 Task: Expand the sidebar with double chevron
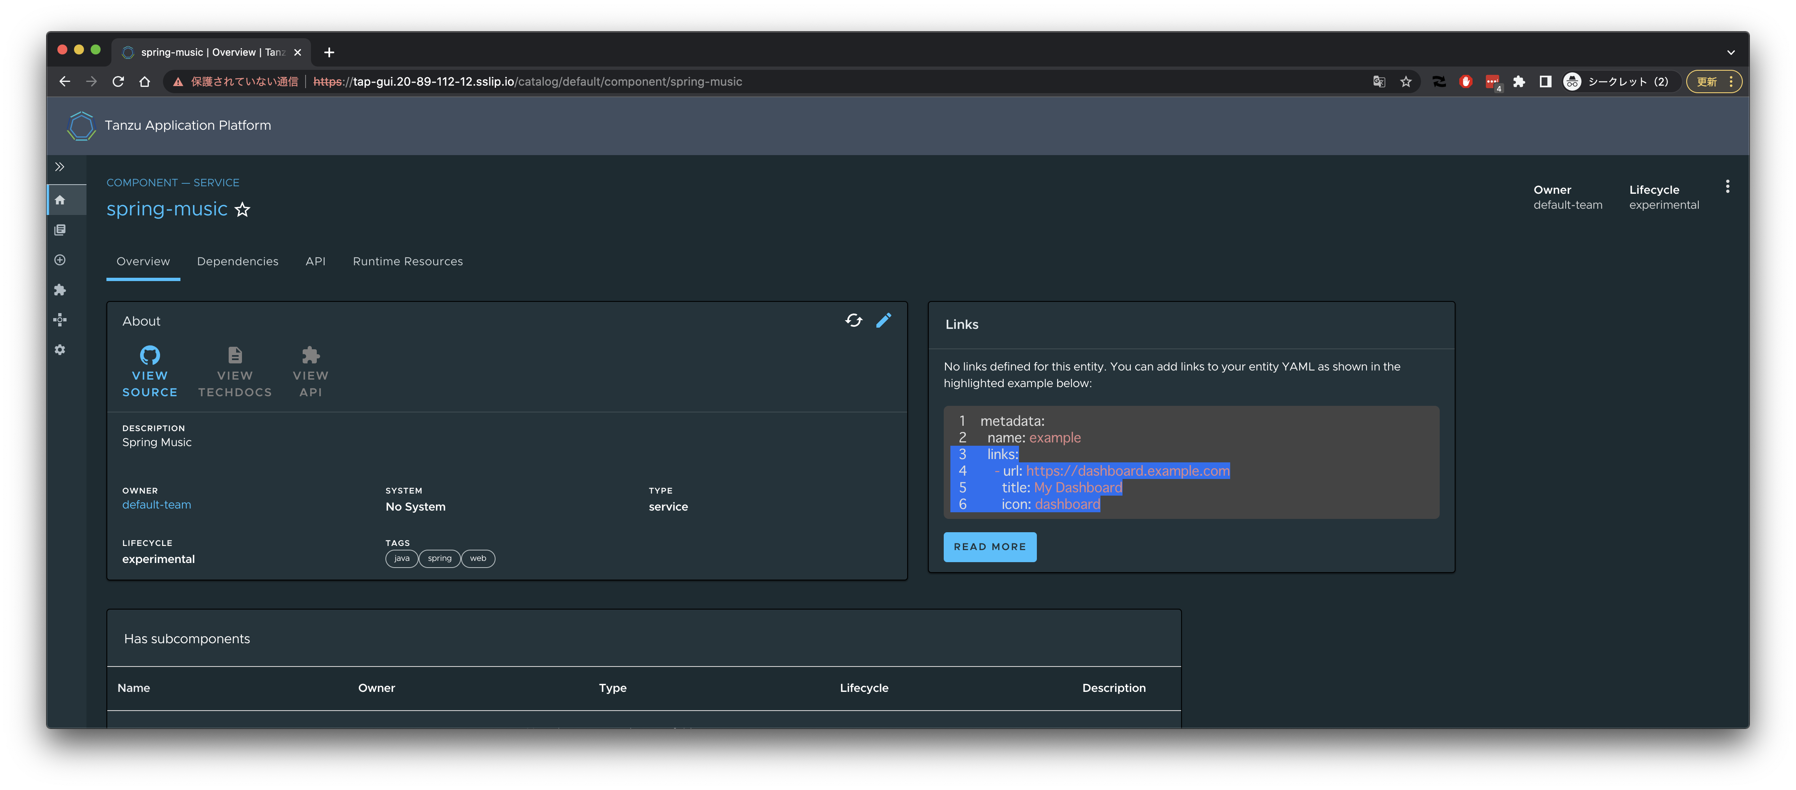click(60, 167)
